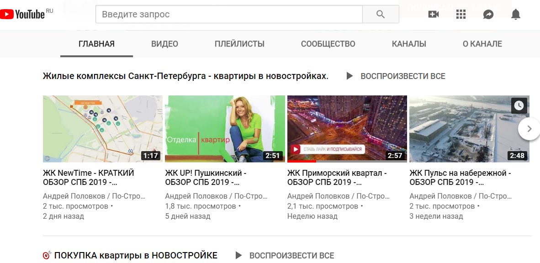Switch to the ВИДЕО tab
The width and height of the screenshot is (540, 263).
tap(164, 44)
